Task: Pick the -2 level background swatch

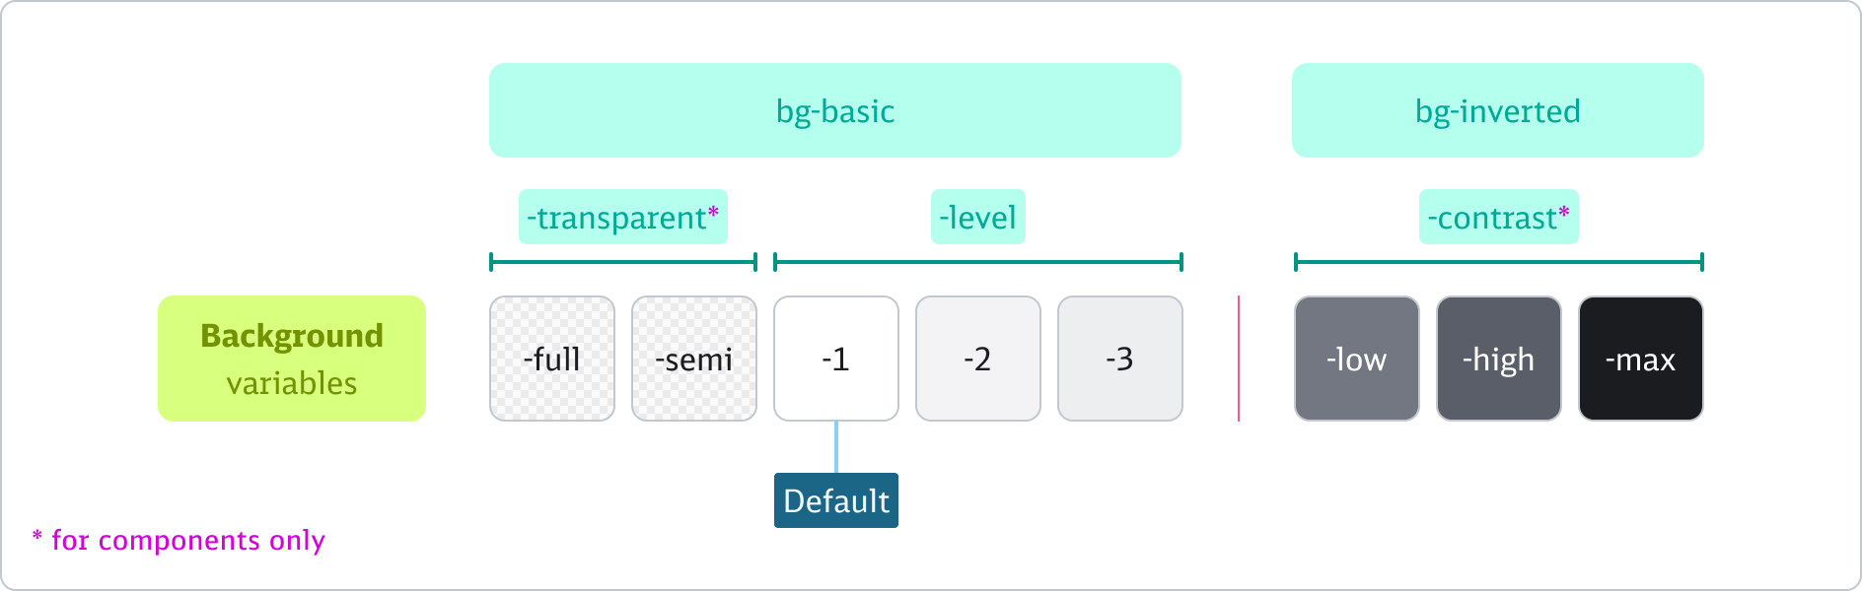Action: click(978, 359)
